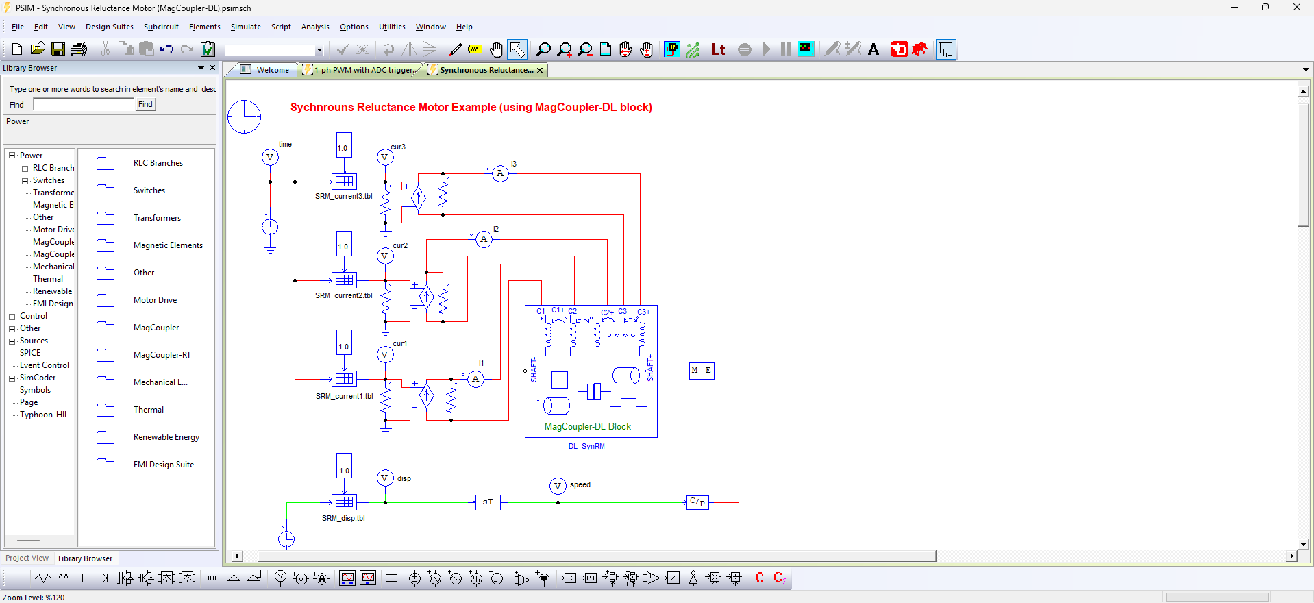The height and width of the screenshot is (603, 1314).
Task: Toggle the Library Browser view button in toolbar
Action: point(945,49)
